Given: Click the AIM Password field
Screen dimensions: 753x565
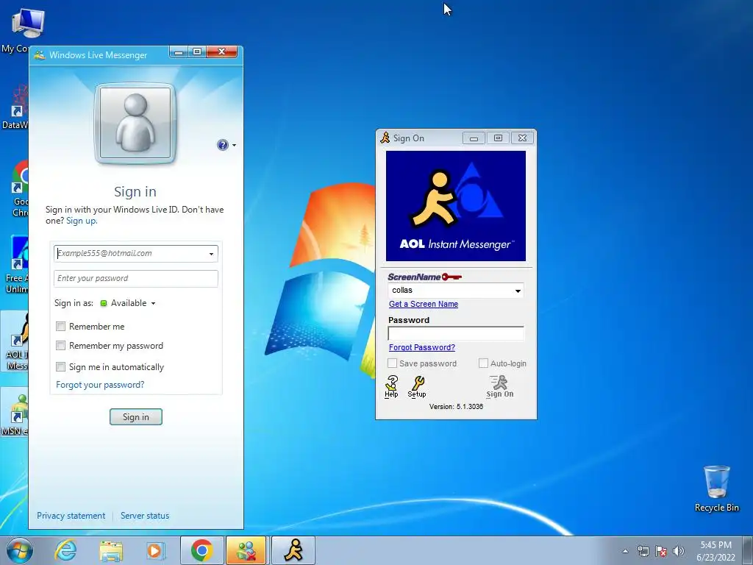Looking at the screenshot, I should [456, 333].
